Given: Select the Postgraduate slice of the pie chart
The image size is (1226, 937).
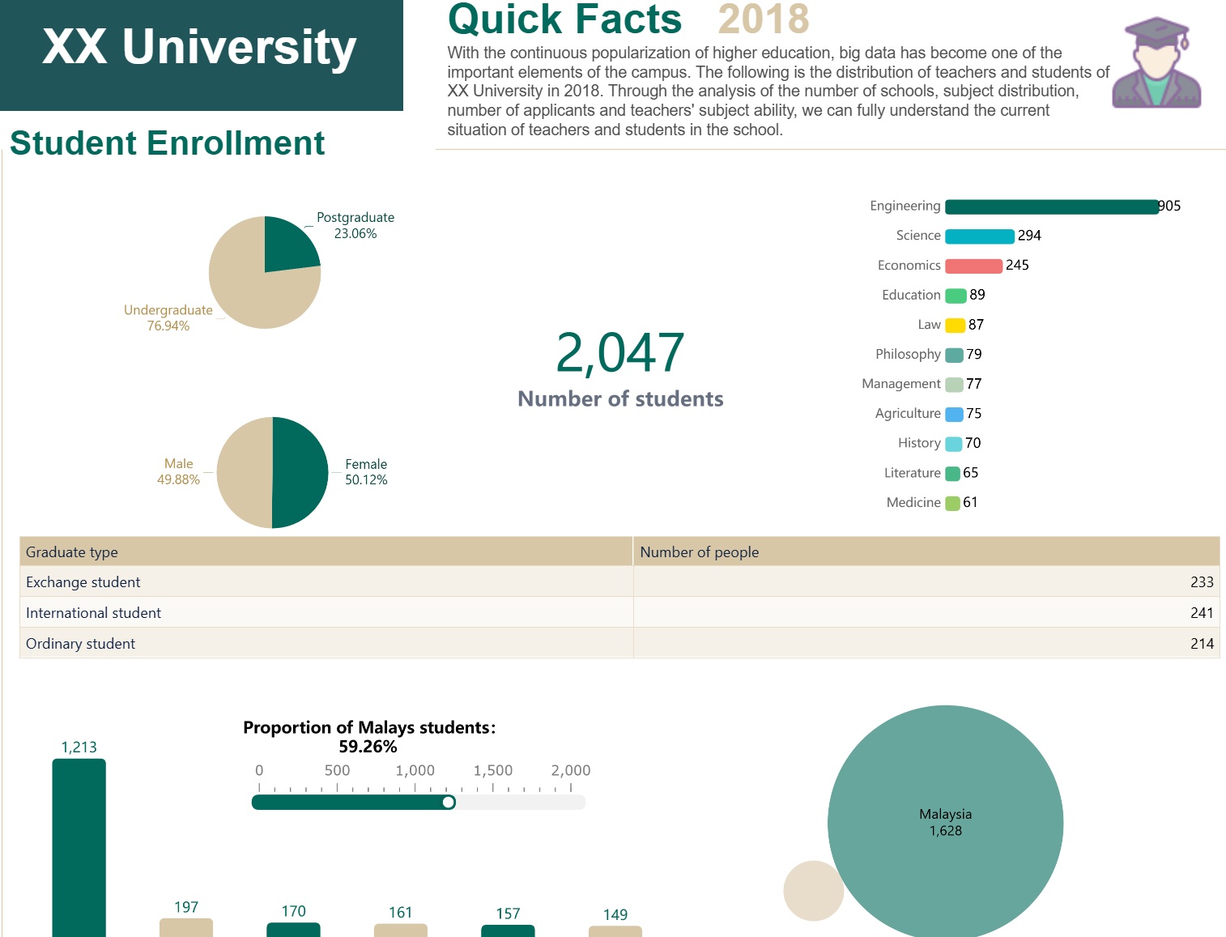Looking at the screenshot, I should coord(287,246).
